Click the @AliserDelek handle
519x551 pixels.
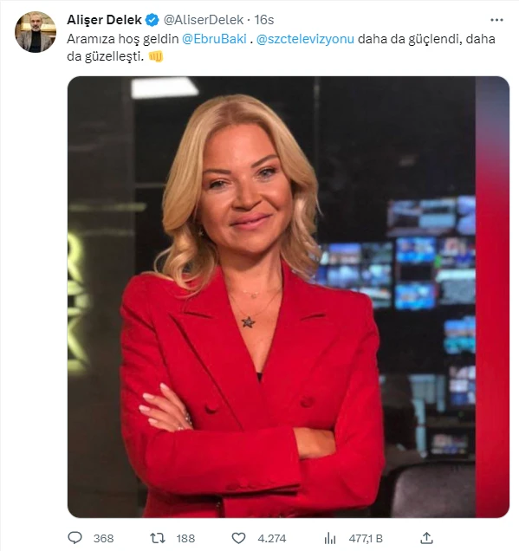pos(204,20)
